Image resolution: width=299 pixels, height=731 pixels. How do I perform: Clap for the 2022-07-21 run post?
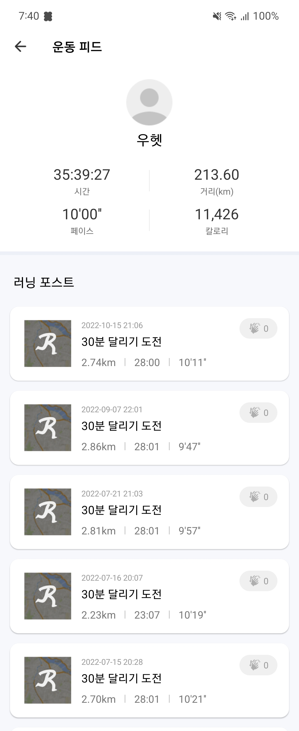click(258, 496)
